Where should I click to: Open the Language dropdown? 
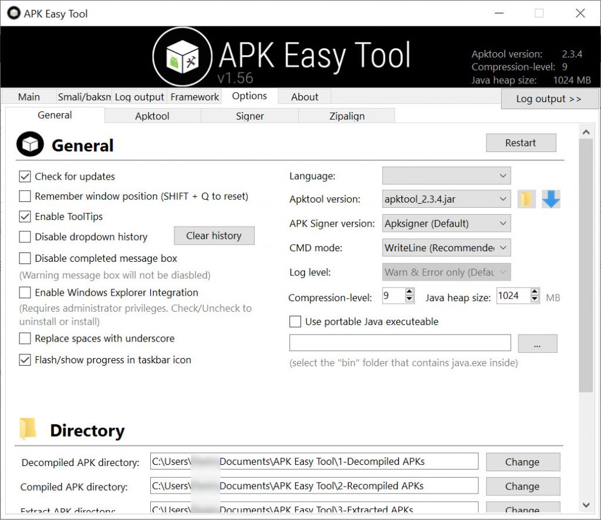pos(446,176)
